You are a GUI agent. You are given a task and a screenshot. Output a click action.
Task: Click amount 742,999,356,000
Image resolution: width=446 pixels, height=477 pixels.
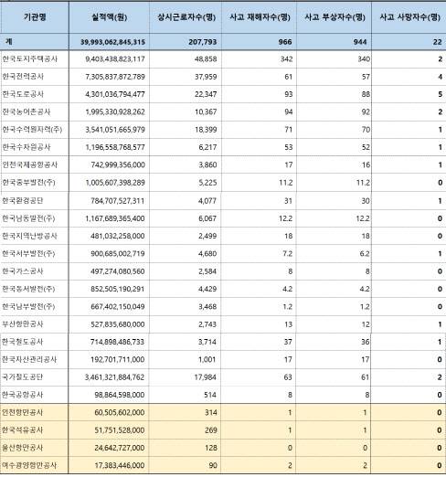(118, 165)
